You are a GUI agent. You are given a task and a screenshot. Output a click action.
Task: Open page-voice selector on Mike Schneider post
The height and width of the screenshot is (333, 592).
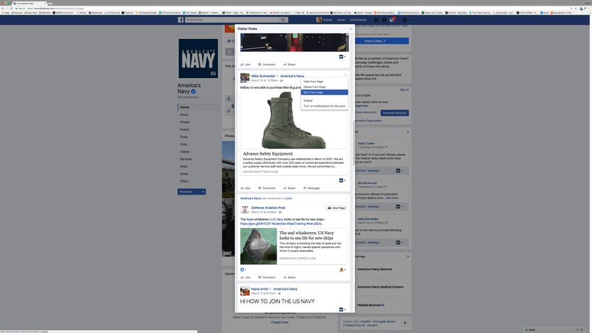coord(342,180)
